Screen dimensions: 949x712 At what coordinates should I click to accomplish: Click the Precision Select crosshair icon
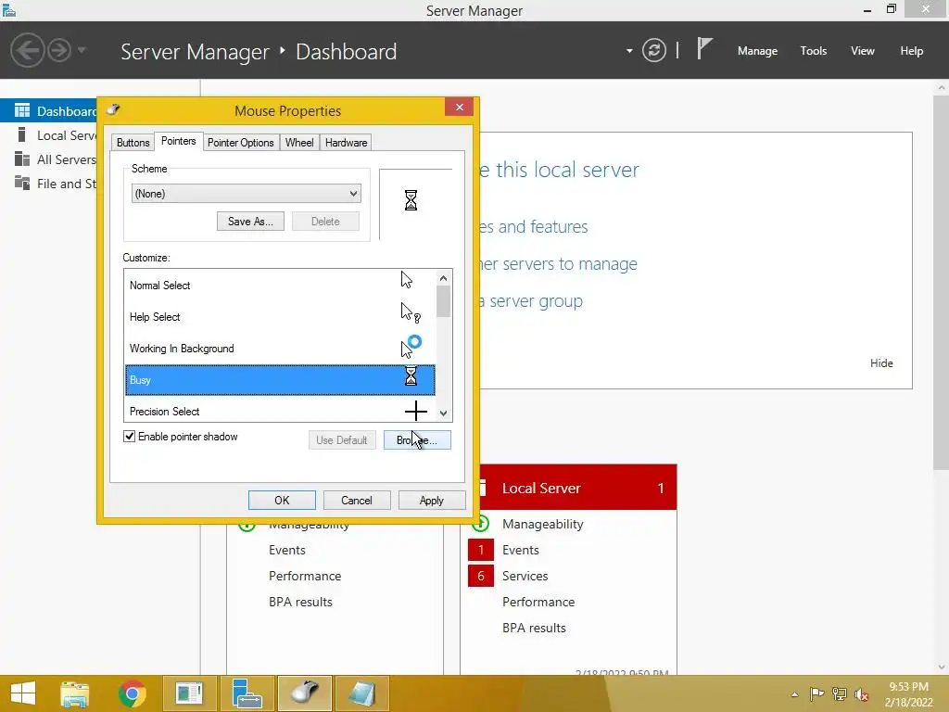(416, 411)
